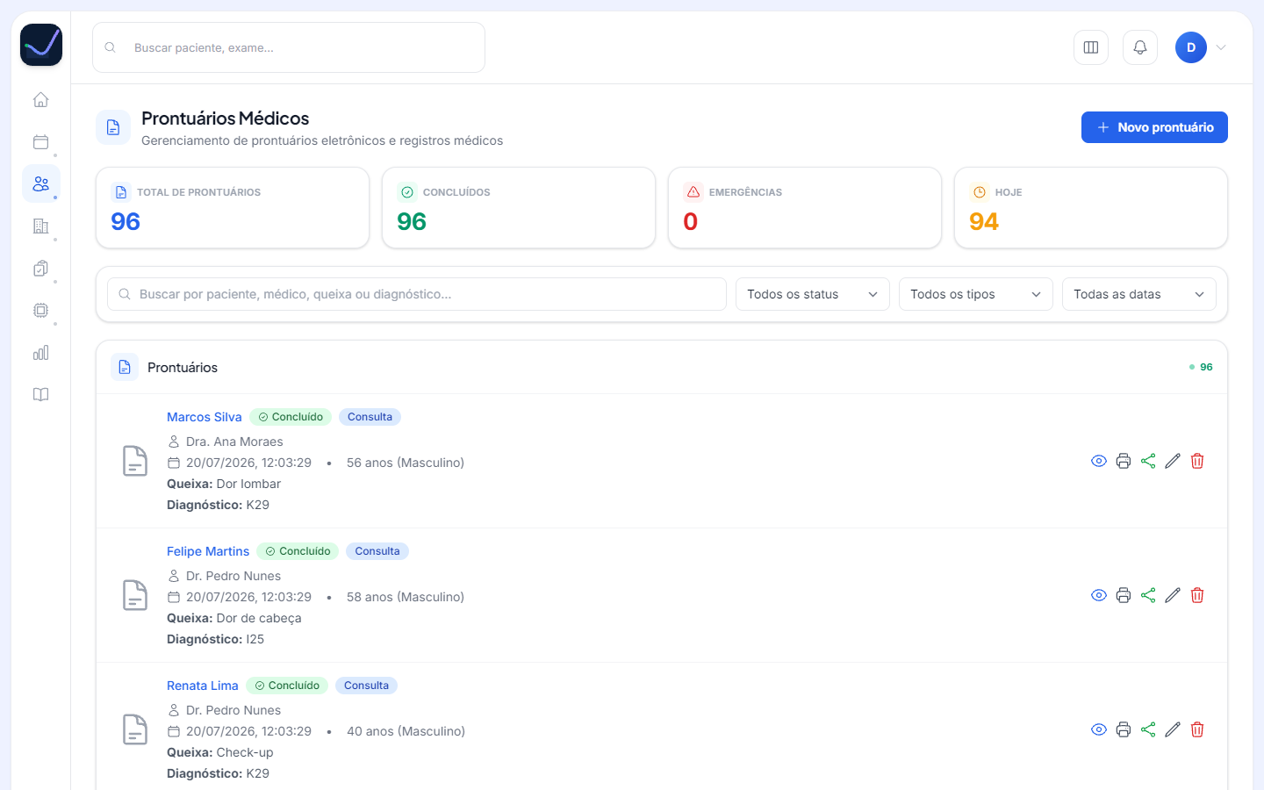Viewport: 1264px width, 790px height.
Task: Share Renata Lima's record
Action: tap(1148, 729)
